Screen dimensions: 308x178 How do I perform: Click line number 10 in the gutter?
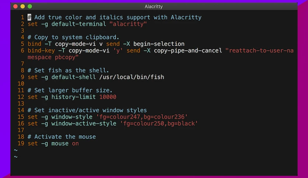coord(21,84)
